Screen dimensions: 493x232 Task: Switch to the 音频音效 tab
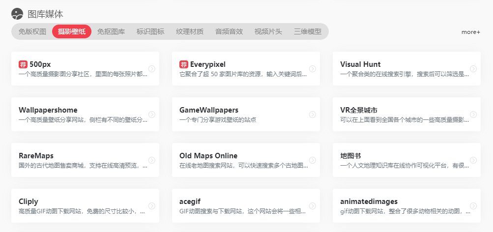click(229, 31)
